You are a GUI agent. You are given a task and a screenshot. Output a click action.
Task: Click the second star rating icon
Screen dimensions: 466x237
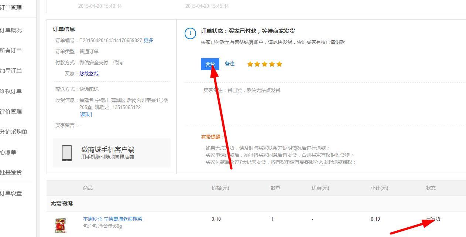(257, 64)
